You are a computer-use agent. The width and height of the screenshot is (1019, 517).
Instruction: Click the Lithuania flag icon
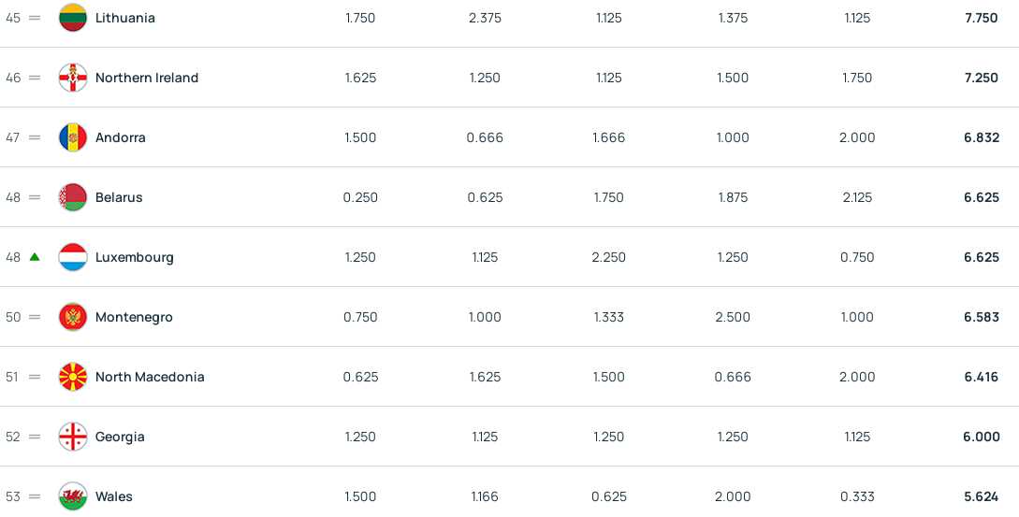pyautogui.click(x=73, y=18)
